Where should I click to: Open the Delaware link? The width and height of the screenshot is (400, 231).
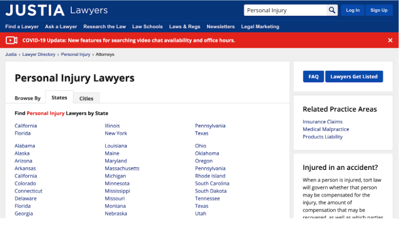tap(26, 199)
